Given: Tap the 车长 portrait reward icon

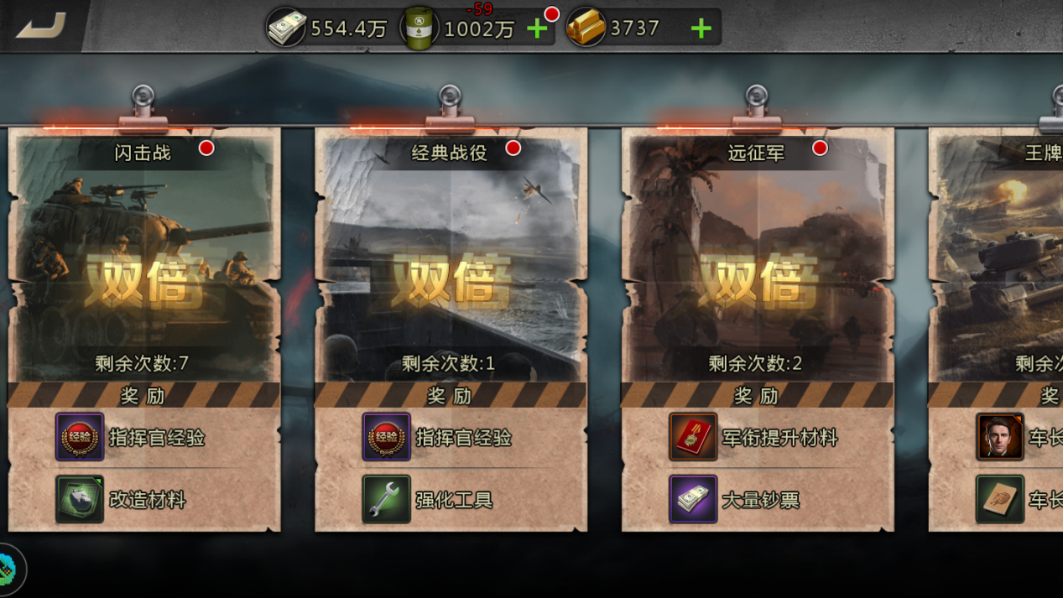Looking at the screenshot, I should pyautogui.click(x=1000, y=437).
